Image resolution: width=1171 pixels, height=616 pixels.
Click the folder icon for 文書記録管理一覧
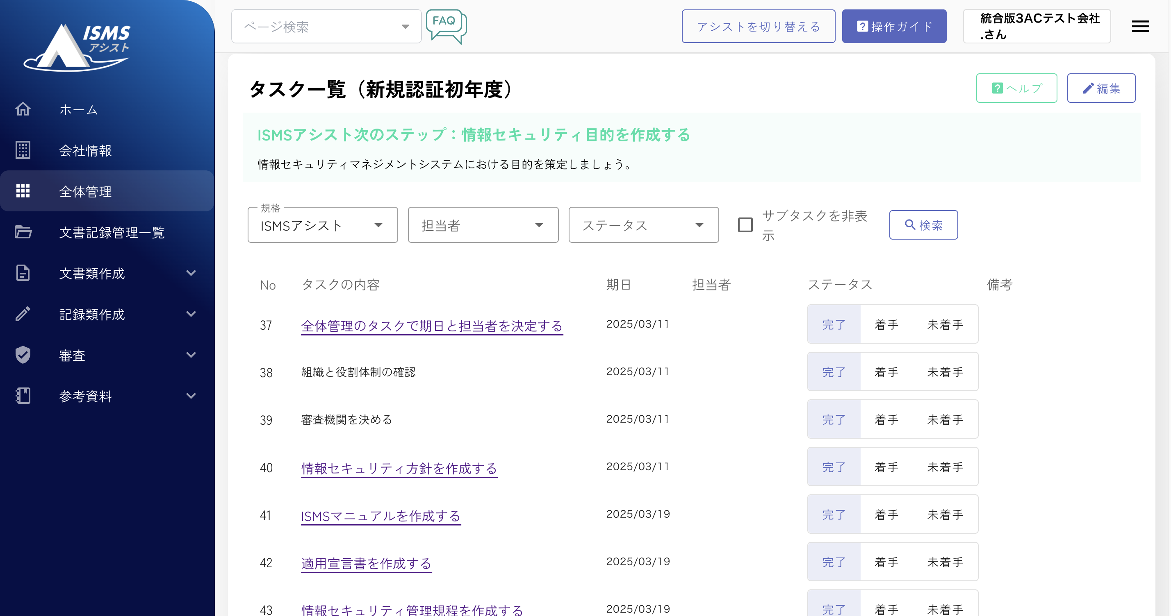[x=23, y=232]
